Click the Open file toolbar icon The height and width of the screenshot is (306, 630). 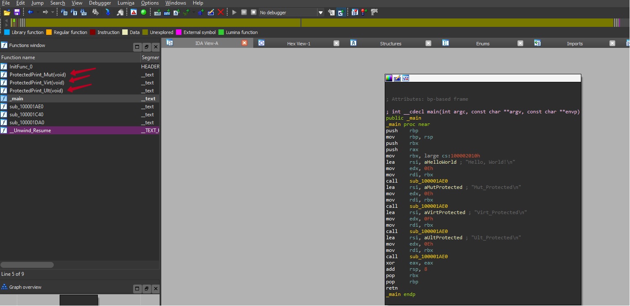7,12
